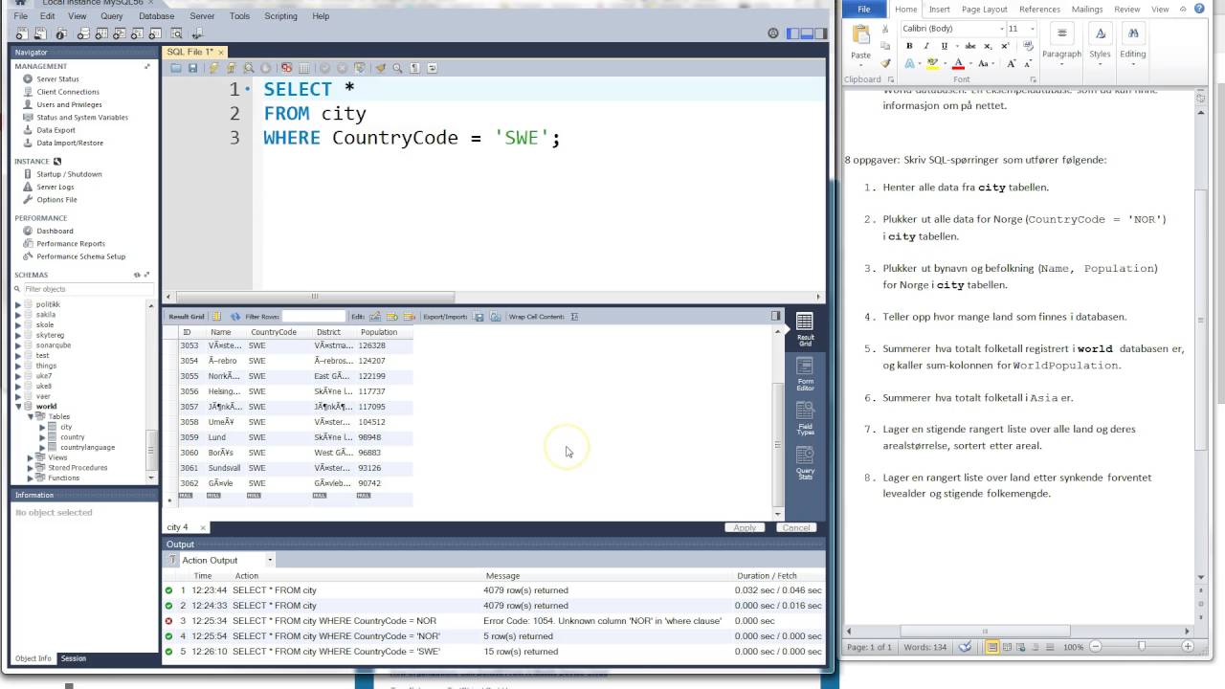Click Save script floppy icon in SQL editor
This screenshot has width=1225, height=689.
pyautogui.click(x=193, y=68)
